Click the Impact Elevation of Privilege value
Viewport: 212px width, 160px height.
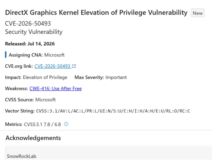coord(45,77)
